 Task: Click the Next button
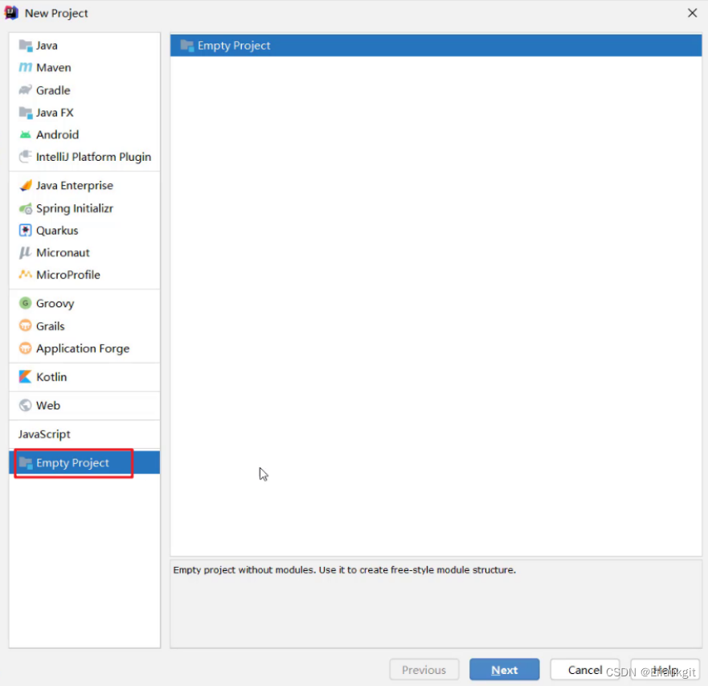[505, 670]
